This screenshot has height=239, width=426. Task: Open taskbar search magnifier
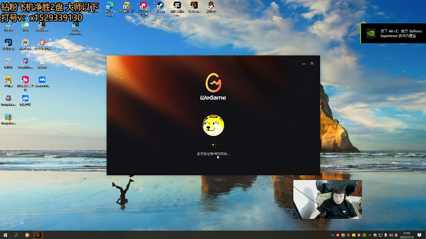click(x=16, y=235)
